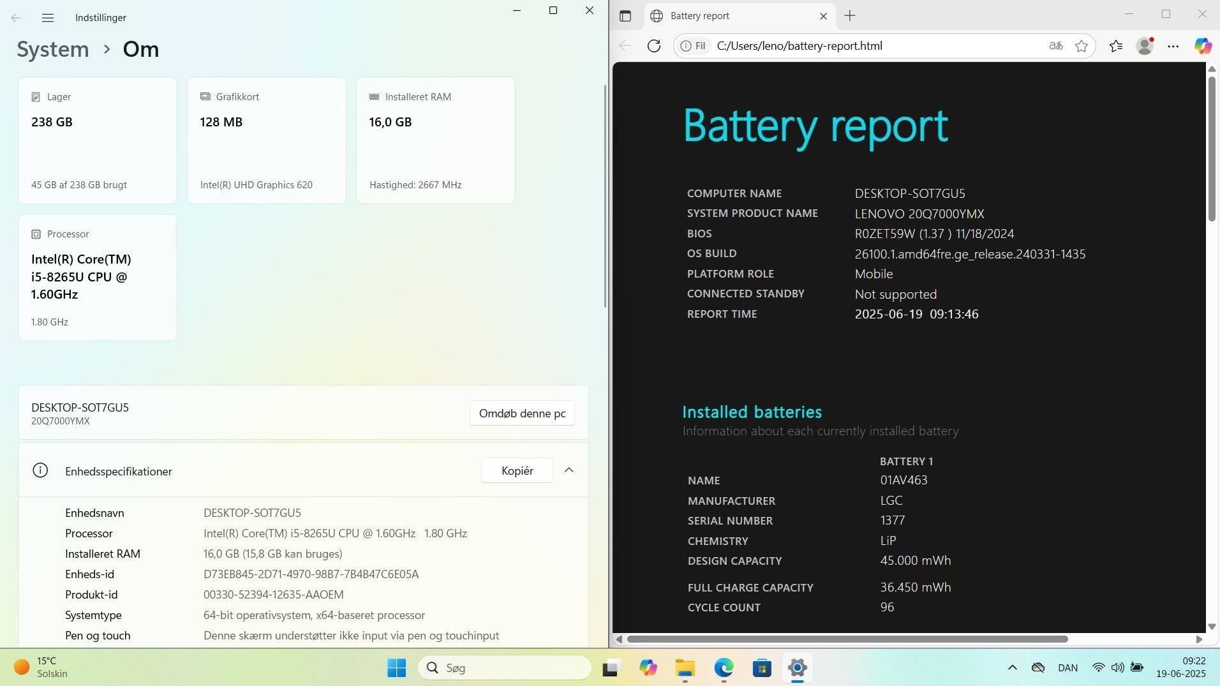The image size is (1220, 686).
Task: Open the Edge profile avatar
Action: (1145, 46)
